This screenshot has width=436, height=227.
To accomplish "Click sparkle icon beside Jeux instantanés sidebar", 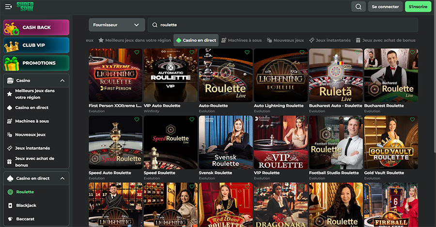I will [10, 148].
